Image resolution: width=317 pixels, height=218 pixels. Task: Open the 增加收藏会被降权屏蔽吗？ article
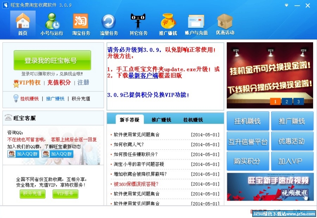point(140,174)
